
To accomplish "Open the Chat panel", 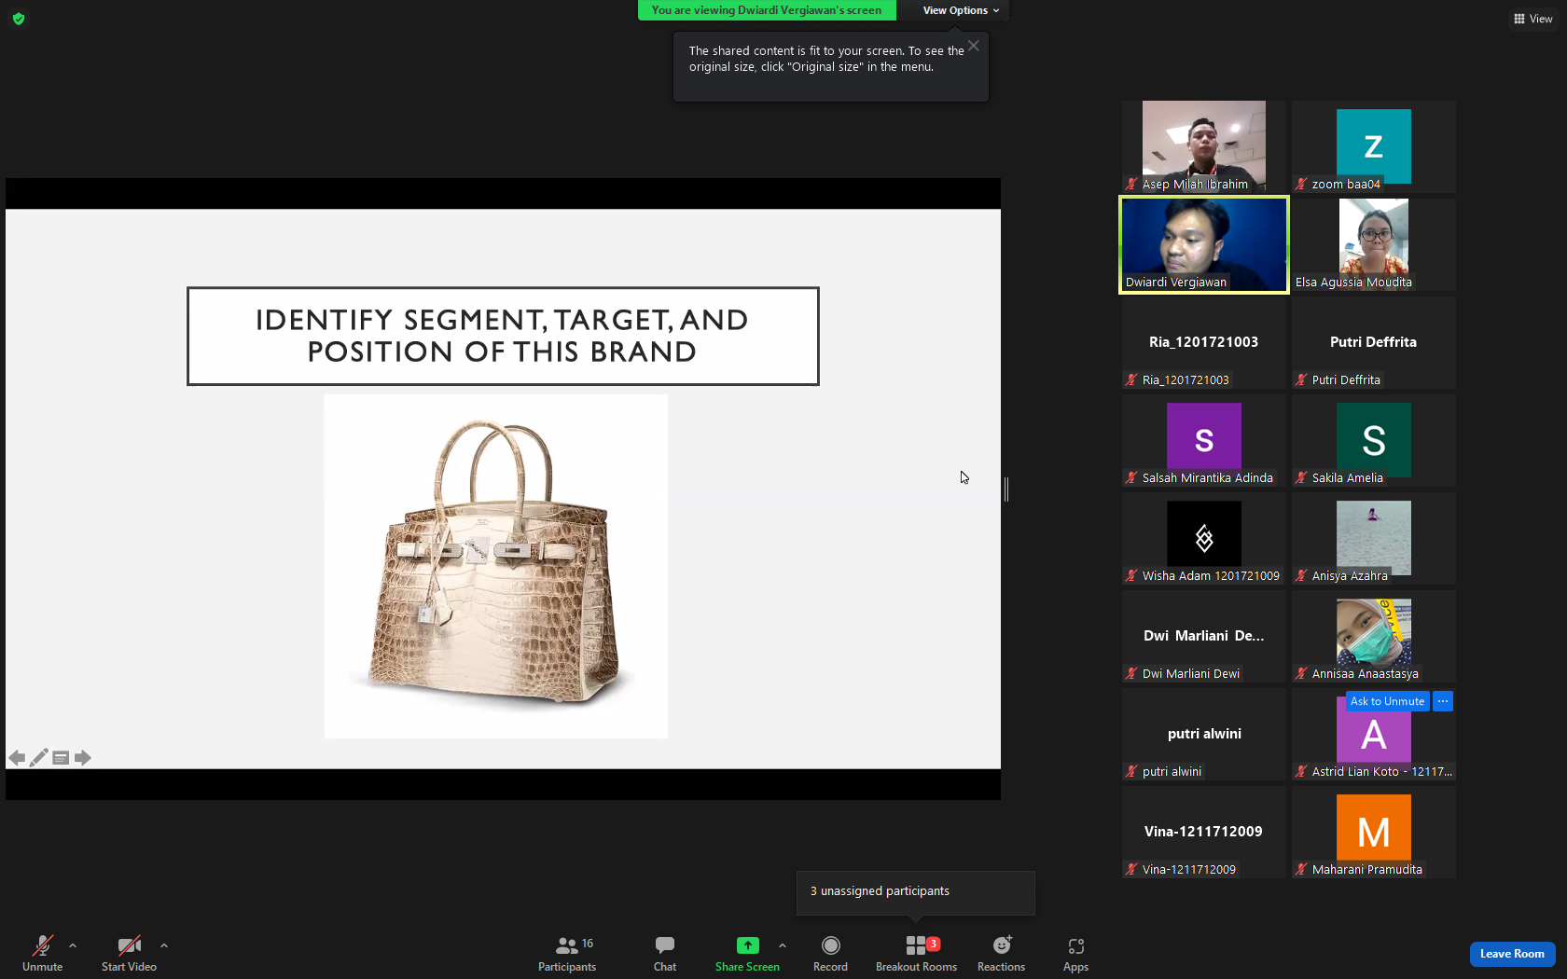I will 665,954.
